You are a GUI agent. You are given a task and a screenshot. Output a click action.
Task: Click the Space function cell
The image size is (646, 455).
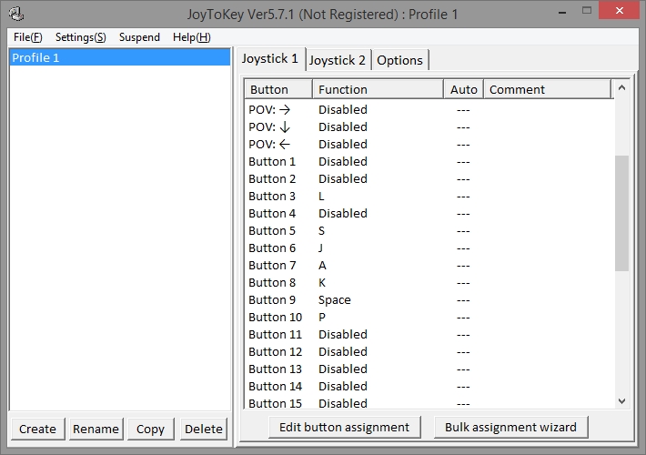click(x=335, y=300)
